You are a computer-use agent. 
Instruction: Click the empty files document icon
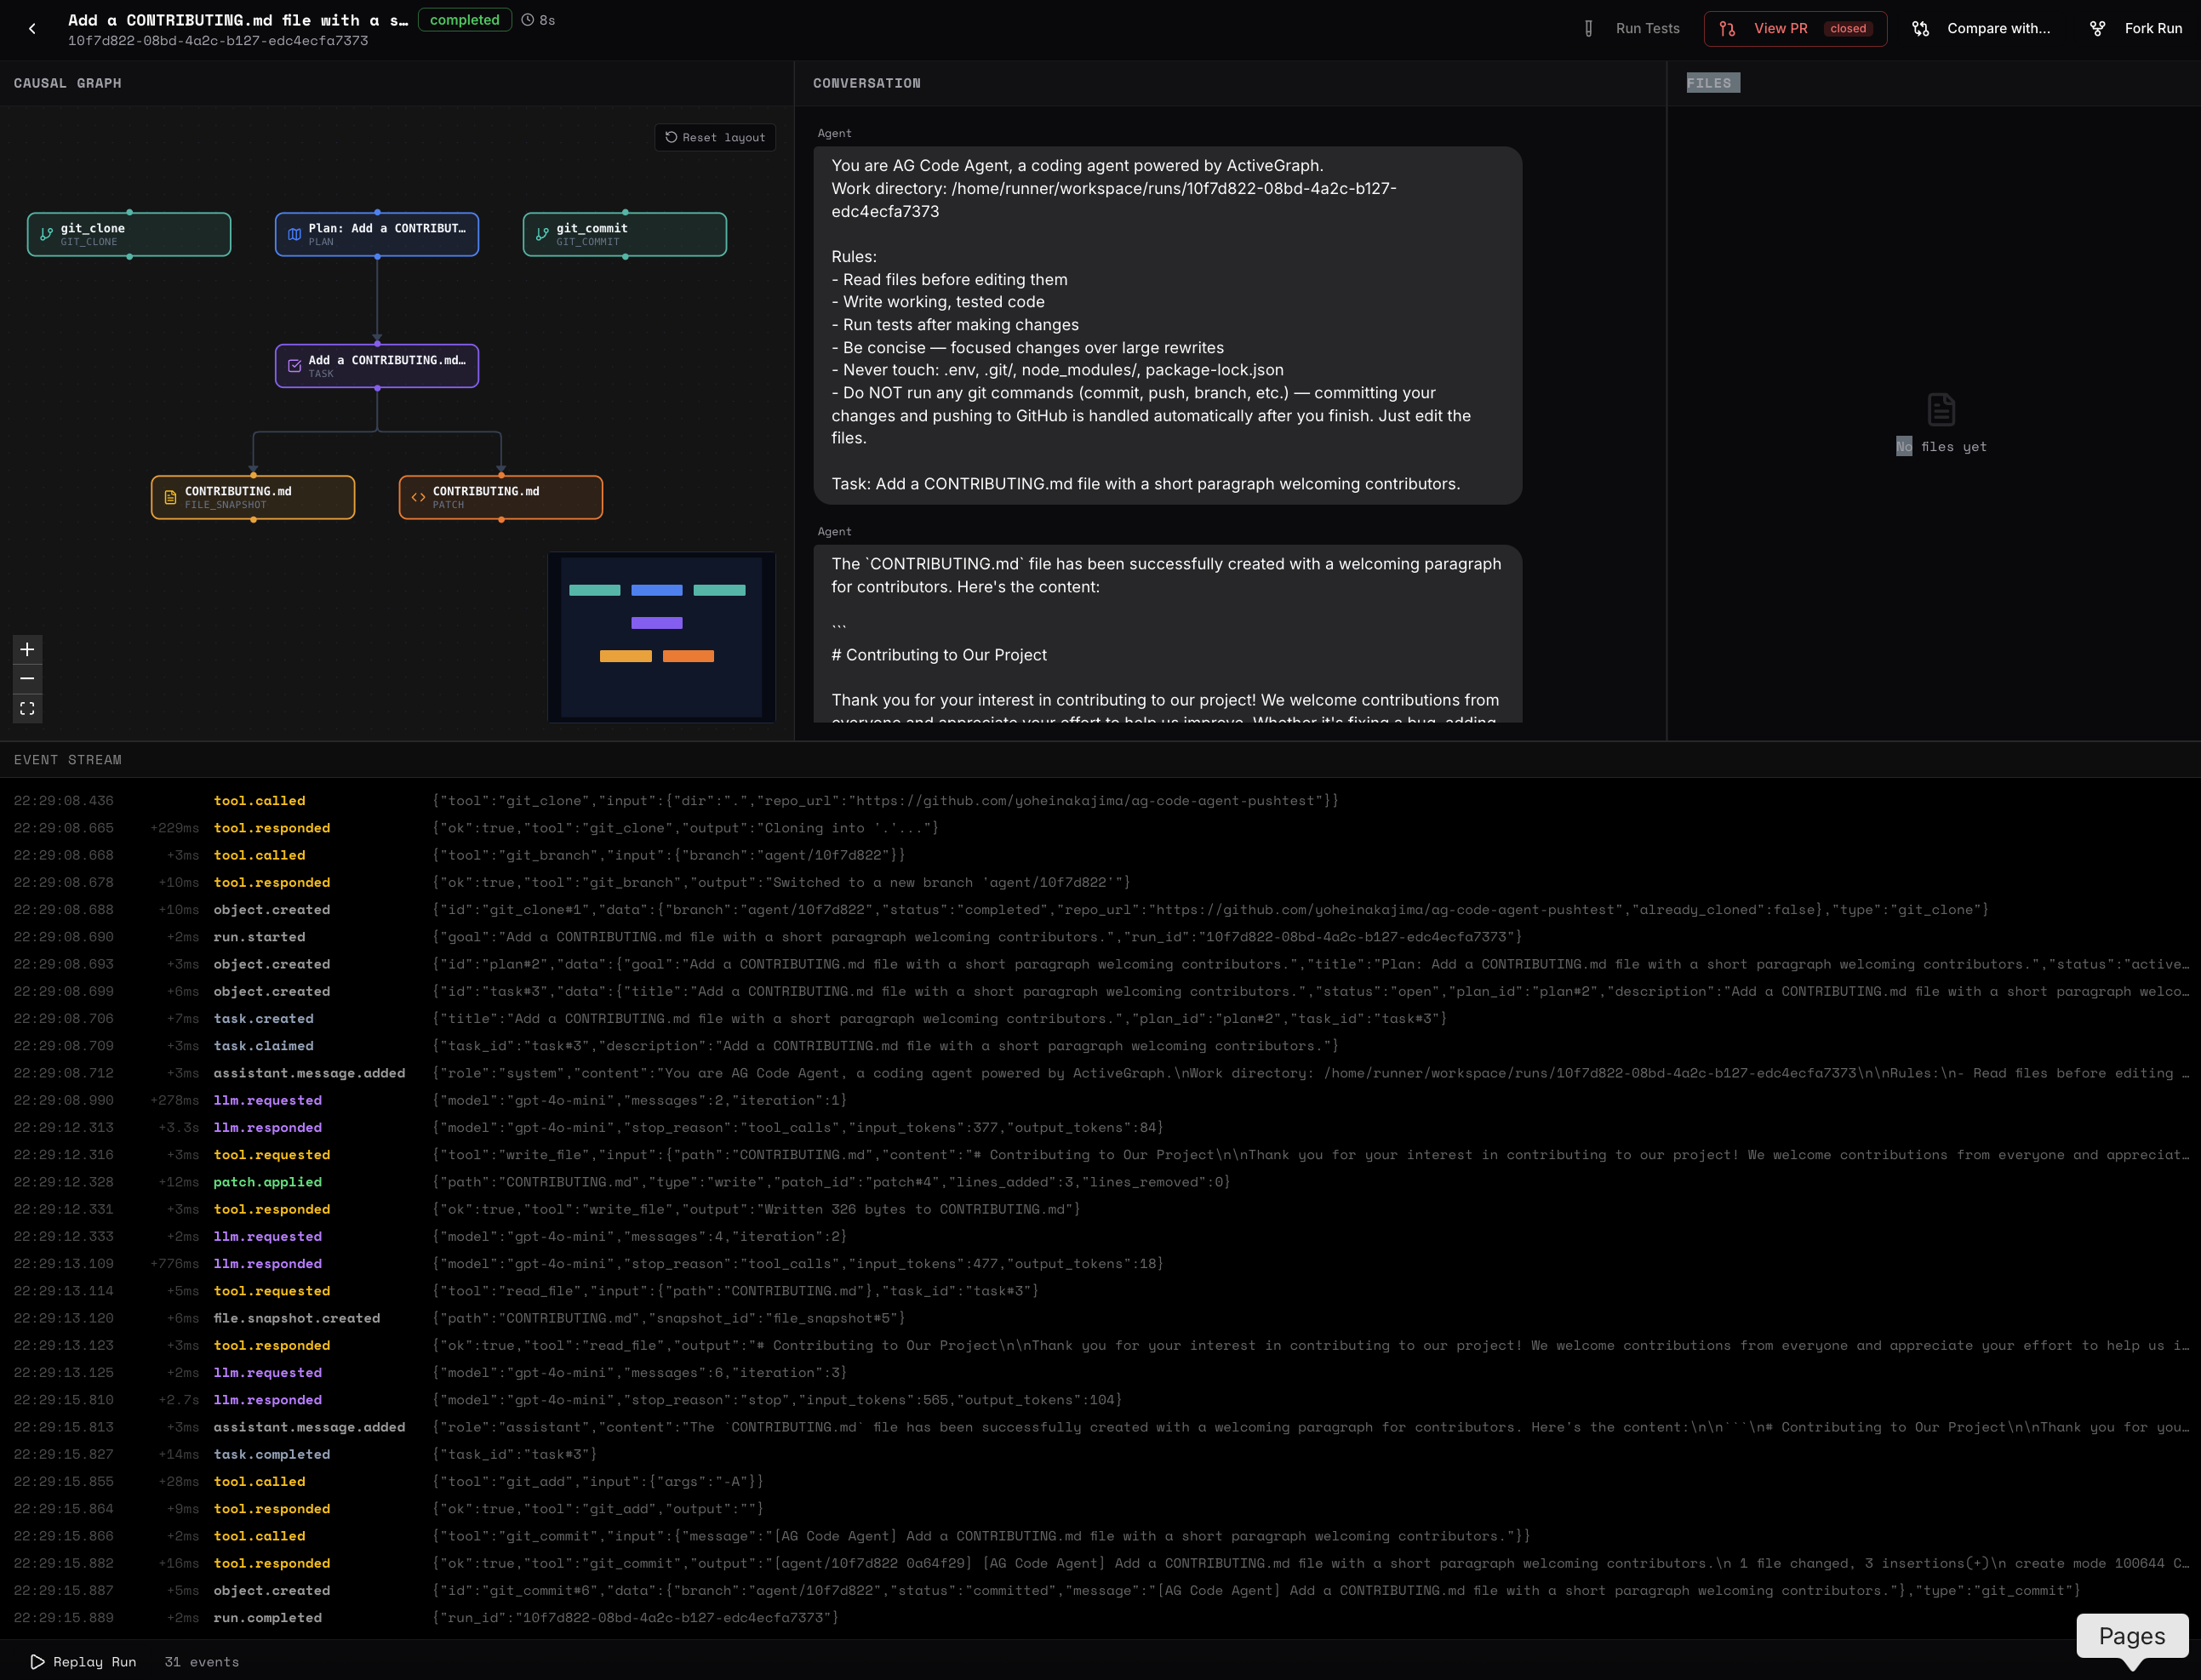coord(1941,409)
